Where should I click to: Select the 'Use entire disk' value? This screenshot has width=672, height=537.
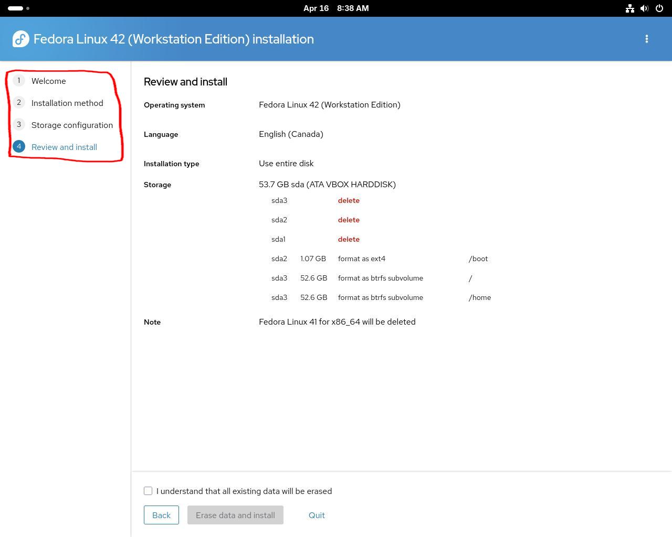(286, 164)
